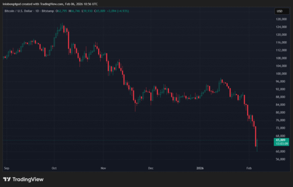Screen dimensions: 293x187
Task: Click the USD currency button
Action: (x=282, y=11)
